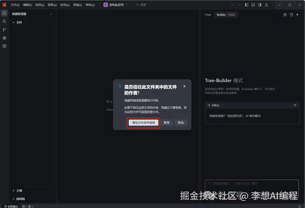The height and width of the screenshot is (208, 305).
Task: Click dialog title 是否信任此文件夹中的文件的作者
Action: point(150,90)
